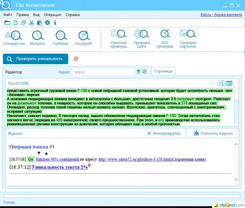Click the Проверить уникальность button
245x208 pixels.
(x=35, y=59)
